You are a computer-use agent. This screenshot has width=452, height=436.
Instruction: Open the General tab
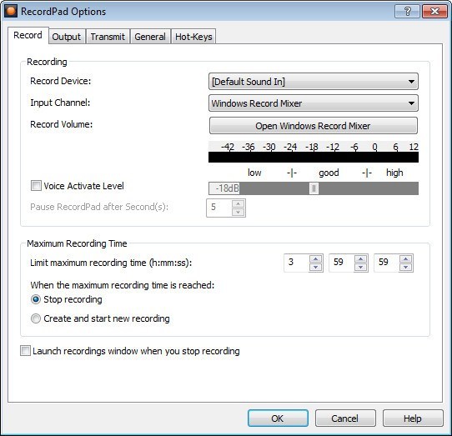tap(150, 37)
